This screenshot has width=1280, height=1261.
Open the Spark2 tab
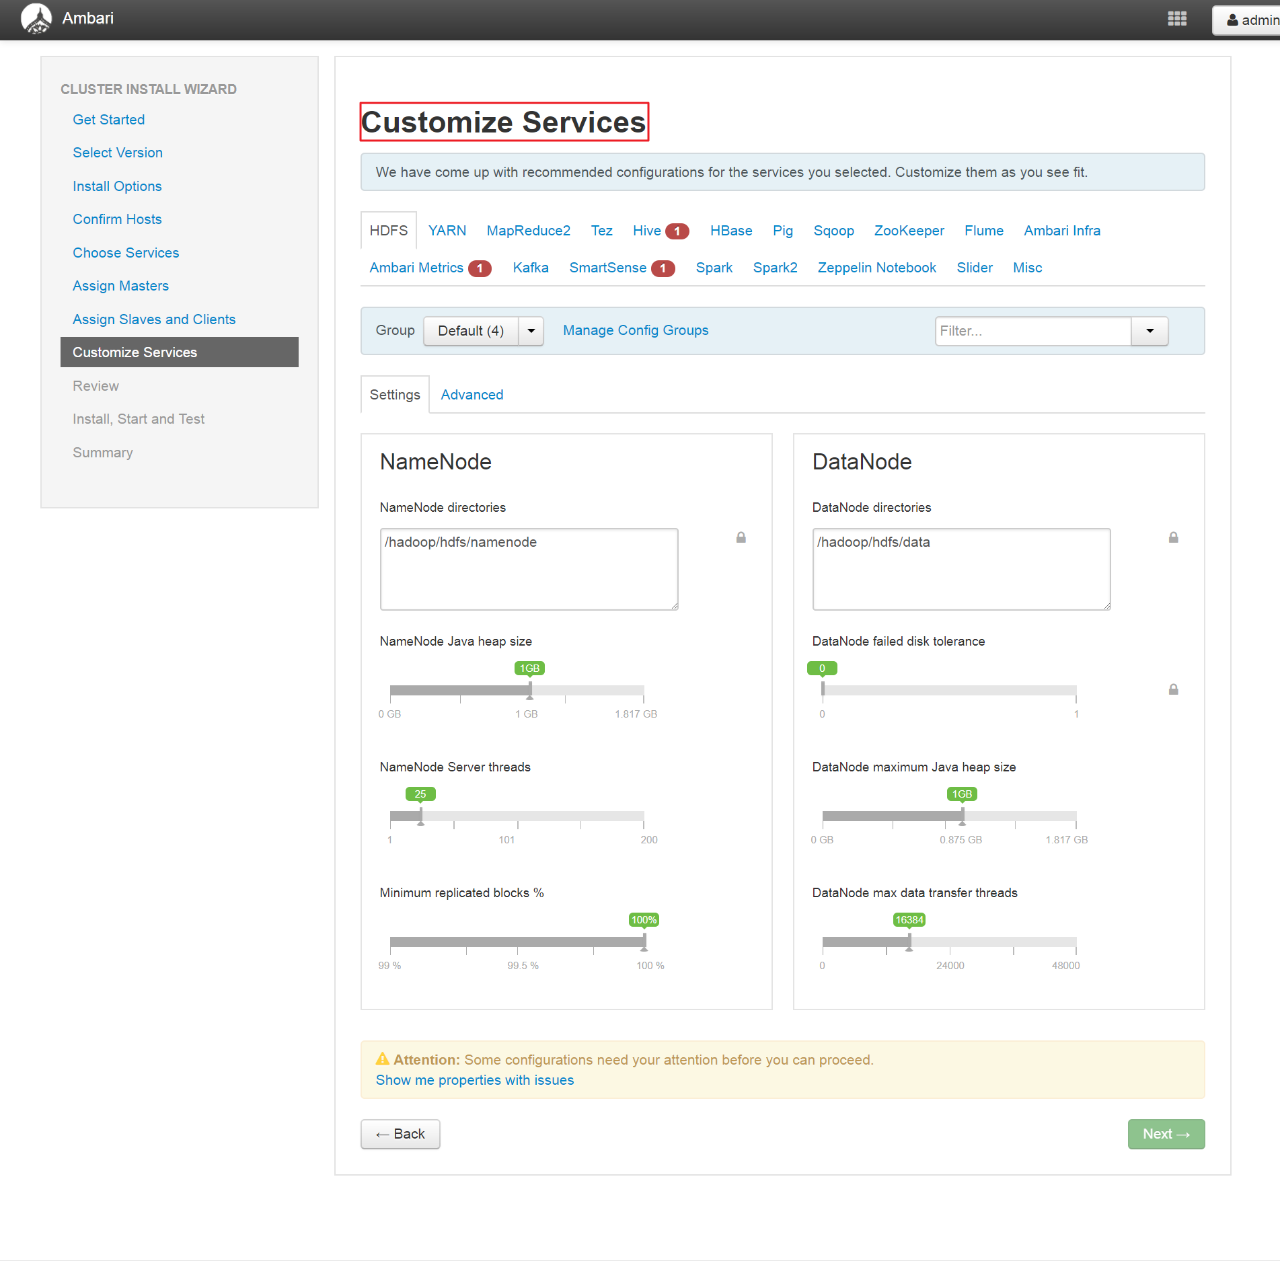(x=776, y=268)
